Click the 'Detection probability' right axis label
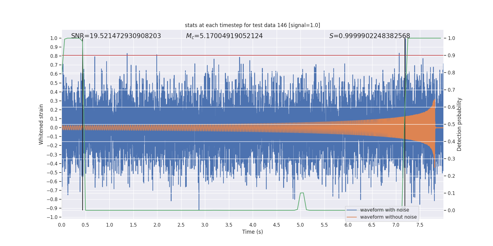Viewport: 493px width, 246px height. point(459,124)
